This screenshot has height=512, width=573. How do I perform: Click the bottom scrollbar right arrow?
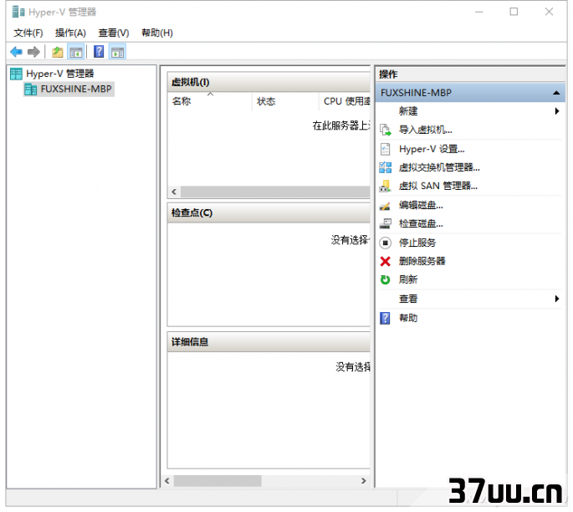click(364, 481)
